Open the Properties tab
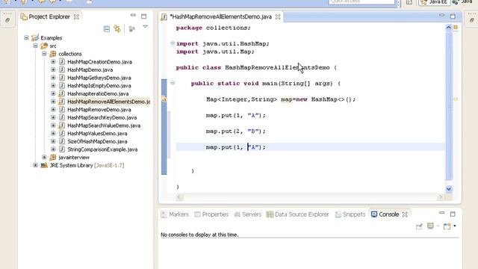This screenshot has height=269, width=478. 211,214
